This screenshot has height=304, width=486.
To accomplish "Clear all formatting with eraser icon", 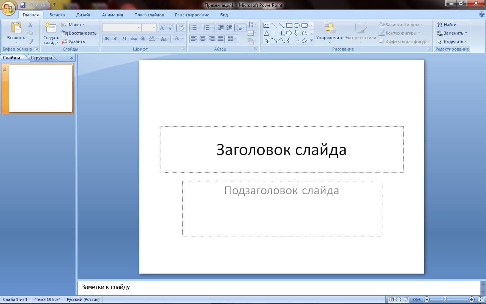I will 181,28.
